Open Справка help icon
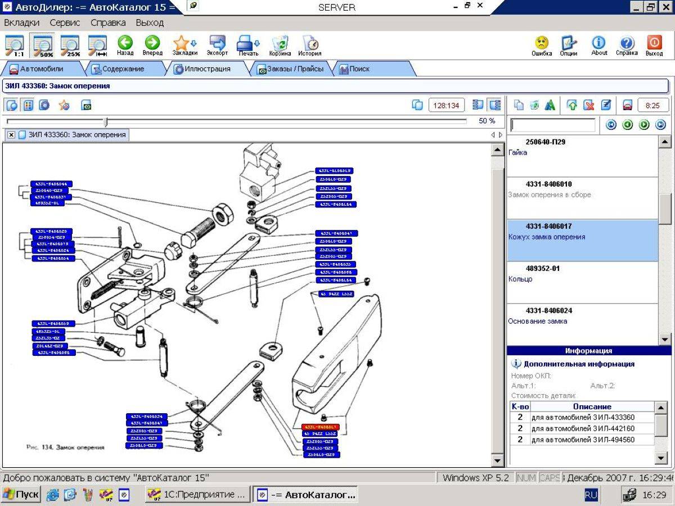The image size is (675, 506). tap(627, 46)
